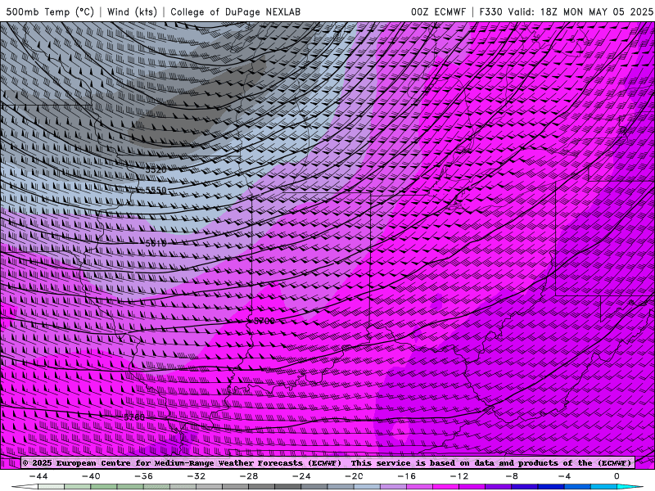Click the -4 colorbar tick label
Image resolution: width=655 pixels, height=491 pixels.
point(565,476)
